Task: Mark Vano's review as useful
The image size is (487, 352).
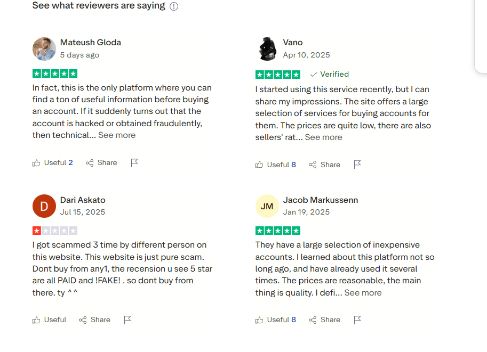Action: point(275,165)
